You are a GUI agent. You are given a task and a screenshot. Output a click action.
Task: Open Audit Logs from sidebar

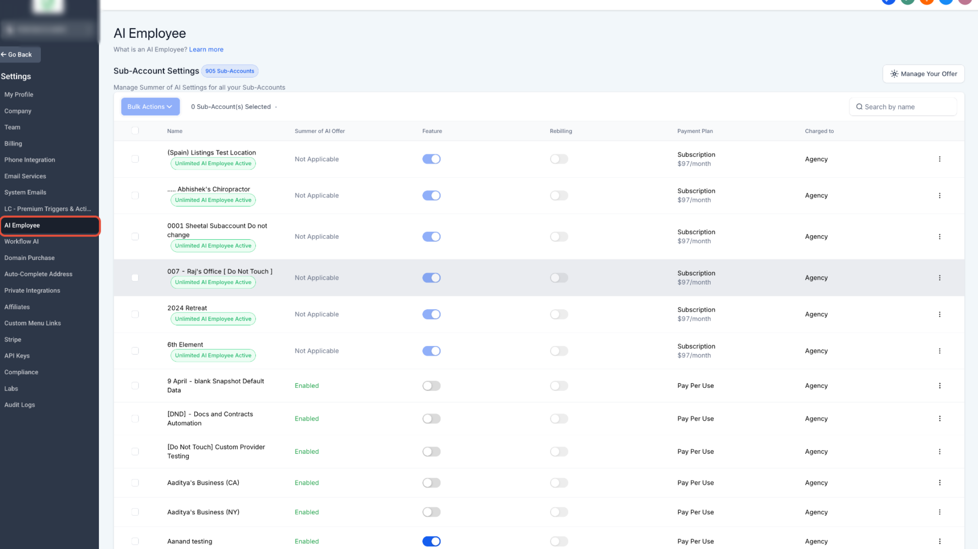[20, 405]
